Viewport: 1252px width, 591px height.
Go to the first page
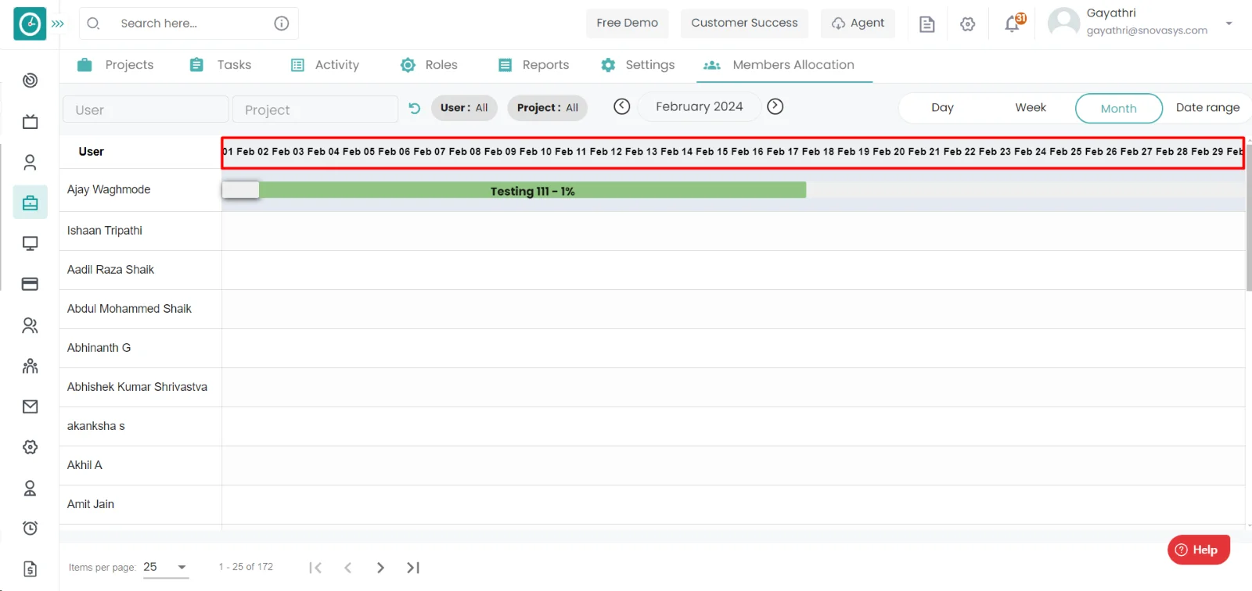point(315,568)
